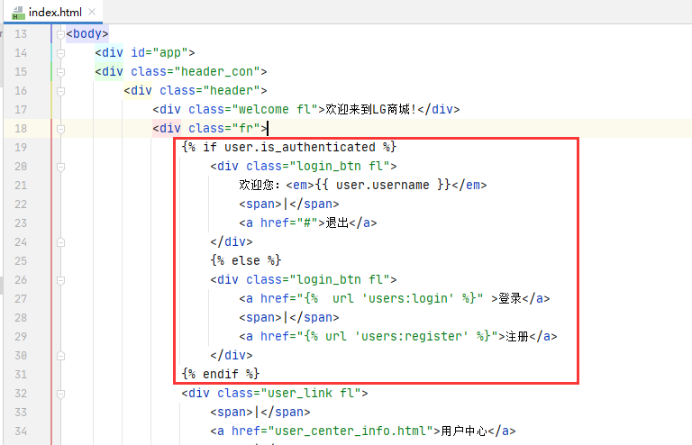Click the id="app" attribute text
This screenshot has width=692, height=445.
pos(159,53)
